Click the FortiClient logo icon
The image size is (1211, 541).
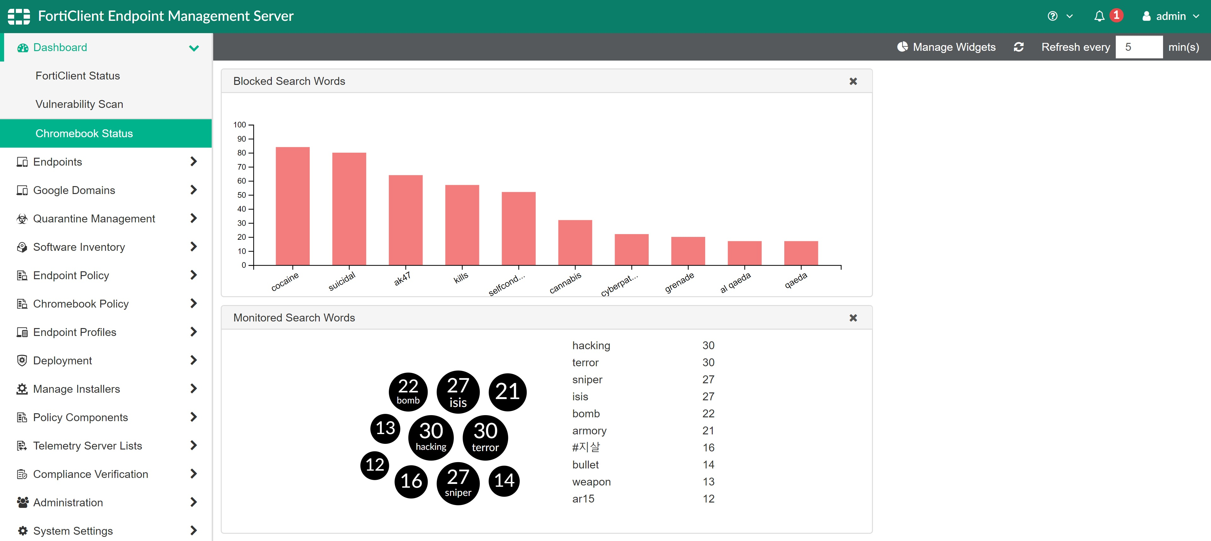(x=19, y=16)
